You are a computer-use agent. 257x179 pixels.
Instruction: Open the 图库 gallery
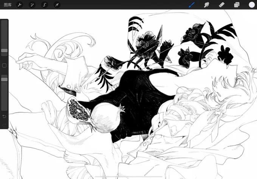coord(8,5)
